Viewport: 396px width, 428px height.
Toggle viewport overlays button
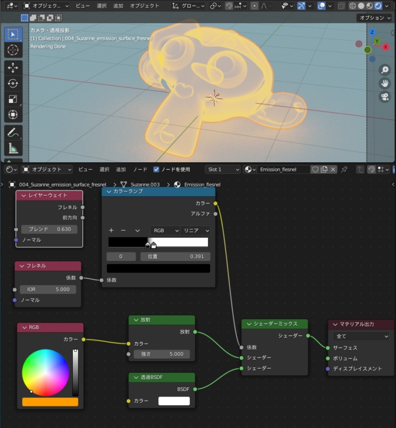click(321, 6)
